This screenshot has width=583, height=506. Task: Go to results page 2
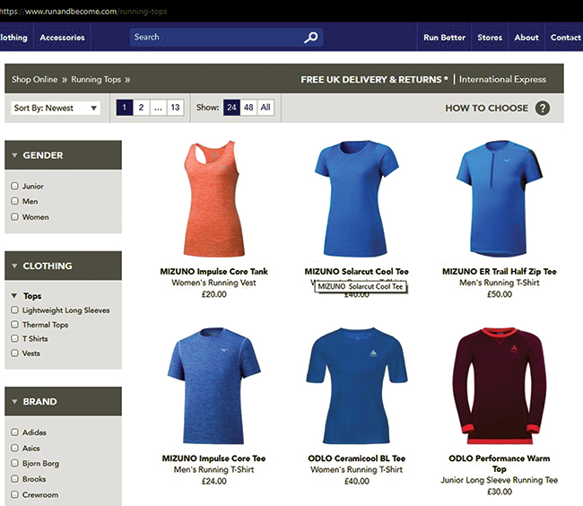coord(142,108)
